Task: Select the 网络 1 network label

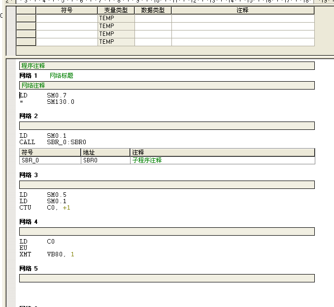Action: [29, 76]
